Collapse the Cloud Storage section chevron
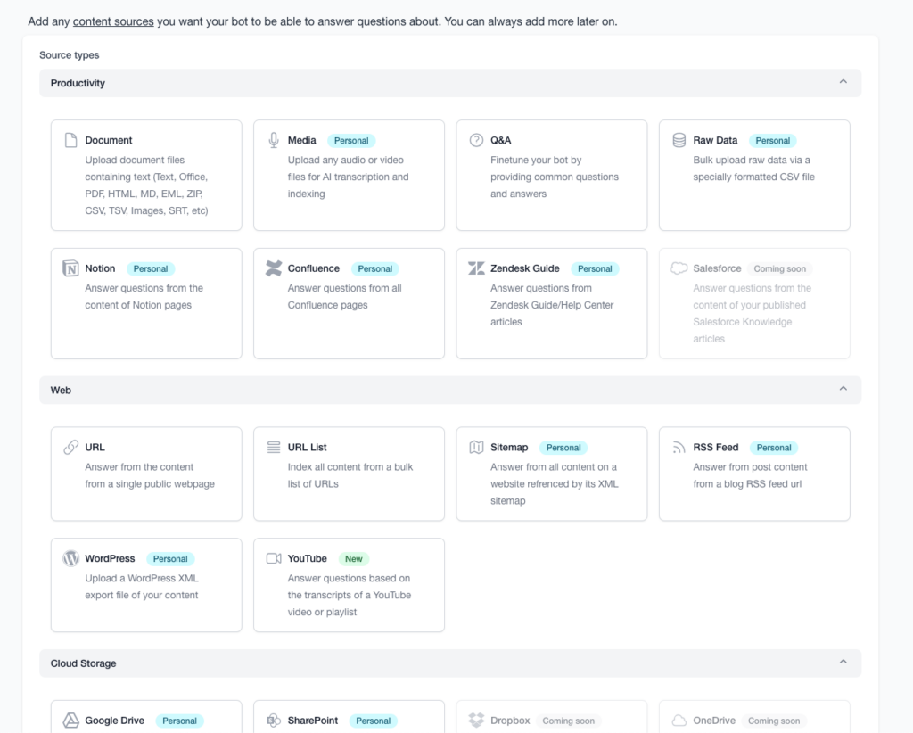Image resolution: width=913 pixels, height=733 pixels. pyautogui.click(x=843, y=663)
